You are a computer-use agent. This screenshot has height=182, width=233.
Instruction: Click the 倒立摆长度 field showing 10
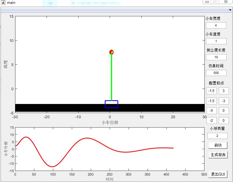(216, 57)
